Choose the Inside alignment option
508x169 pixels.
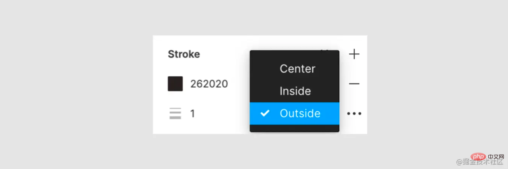295,91
